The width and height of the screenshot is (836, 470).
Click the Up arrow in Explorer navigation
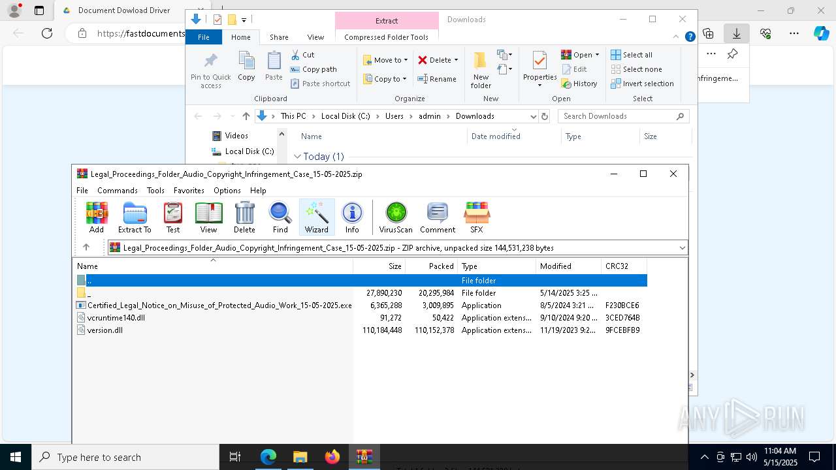(x=246, y=116)
